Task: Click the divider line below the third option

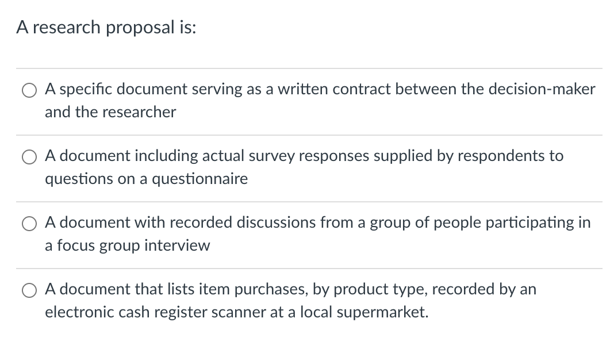Action: pyautogui.click(x=307, y=267)
